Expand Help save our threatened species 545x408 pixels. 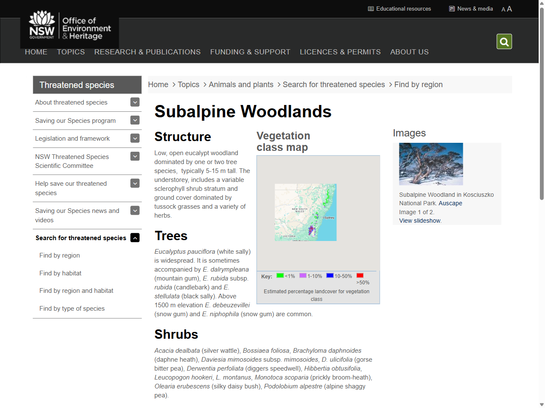(x=135, y=183)
